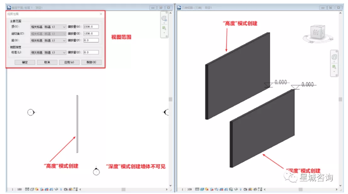Select the lower wall in 3D view
Screen dimensions: 348x194
tap(262, 128)
